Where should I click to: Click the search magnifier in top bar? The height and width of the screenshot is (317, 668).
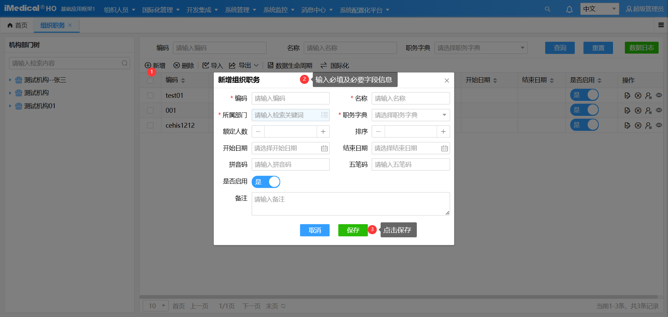tap(547, 9)
